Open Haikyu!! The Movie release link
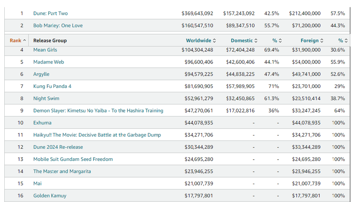351x202 pixels. (x=97, y=135)
